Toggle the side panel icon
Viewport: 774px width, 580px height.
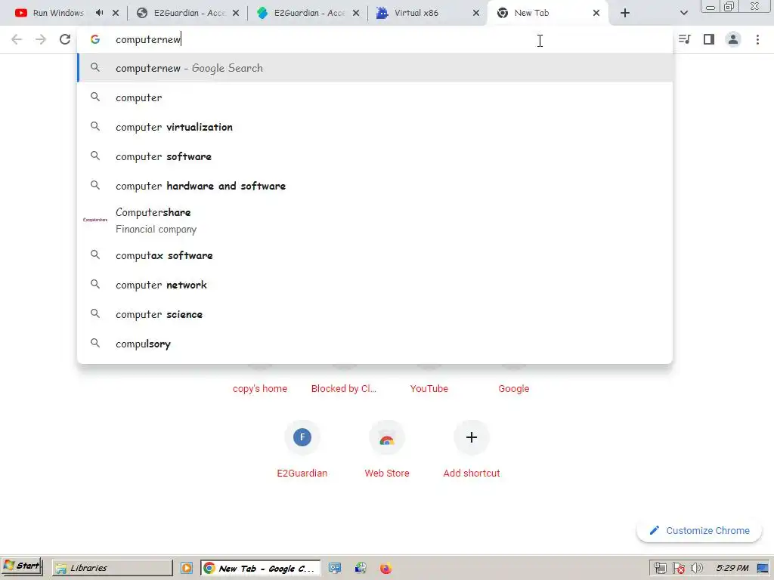[709, 39]
